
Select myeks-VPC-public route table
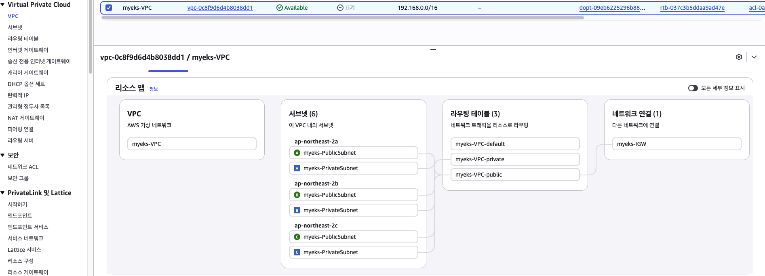(x=515, y=175)
